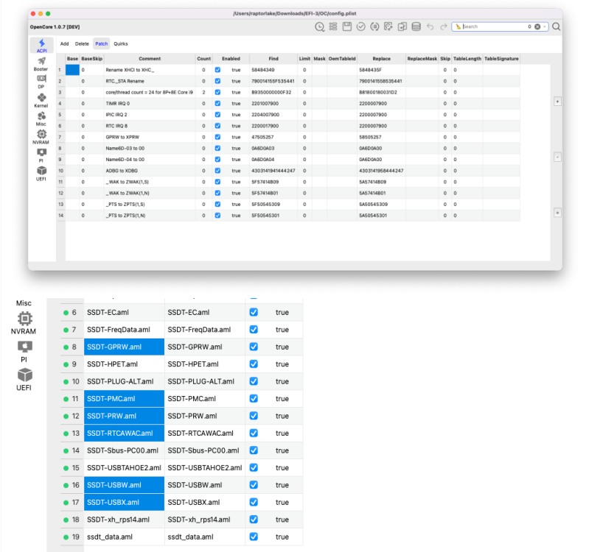The height and width of the screenshot is (552, 614).
Task: Select large PI monitor icon in lower panel
Action: pyautogui.click(x=24, y=347)
